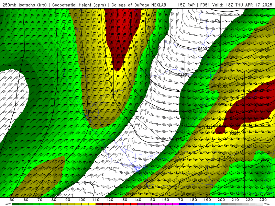Click the 80 value on the color scale

54,200
